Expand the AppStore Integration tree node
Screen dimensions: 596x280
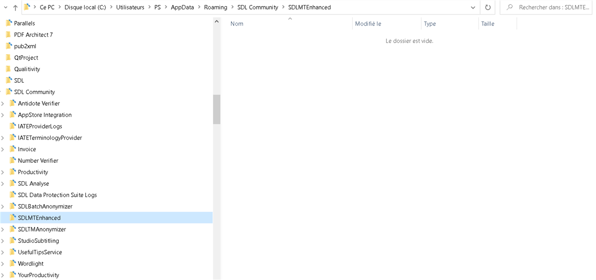pos(3,115)
